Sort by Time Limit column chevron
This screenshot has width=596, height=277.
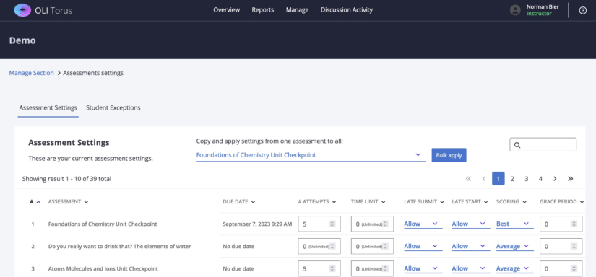(x=383, y=202)
